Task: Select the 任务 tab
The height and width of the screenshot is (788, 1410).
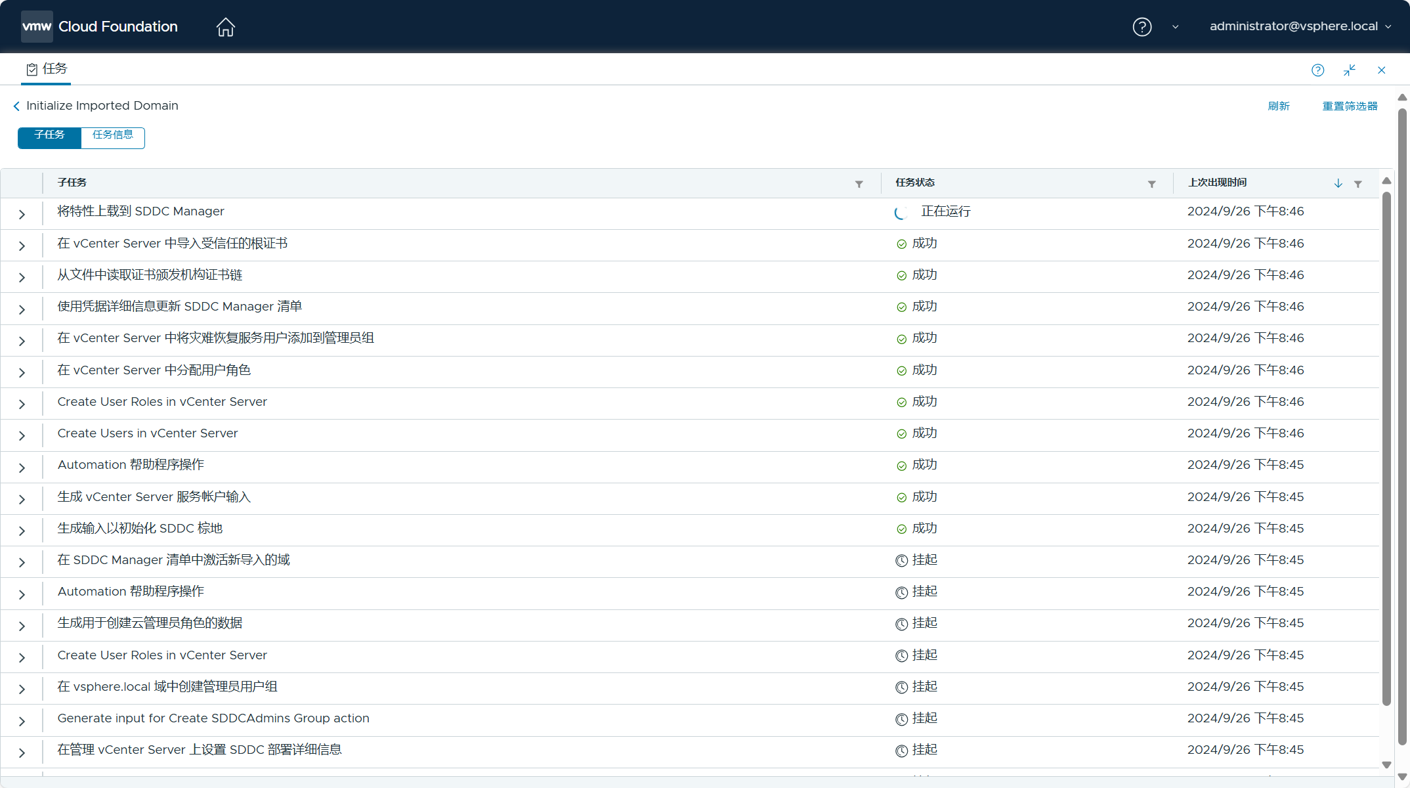Action: pyautogui.click(x=47, y=69)
